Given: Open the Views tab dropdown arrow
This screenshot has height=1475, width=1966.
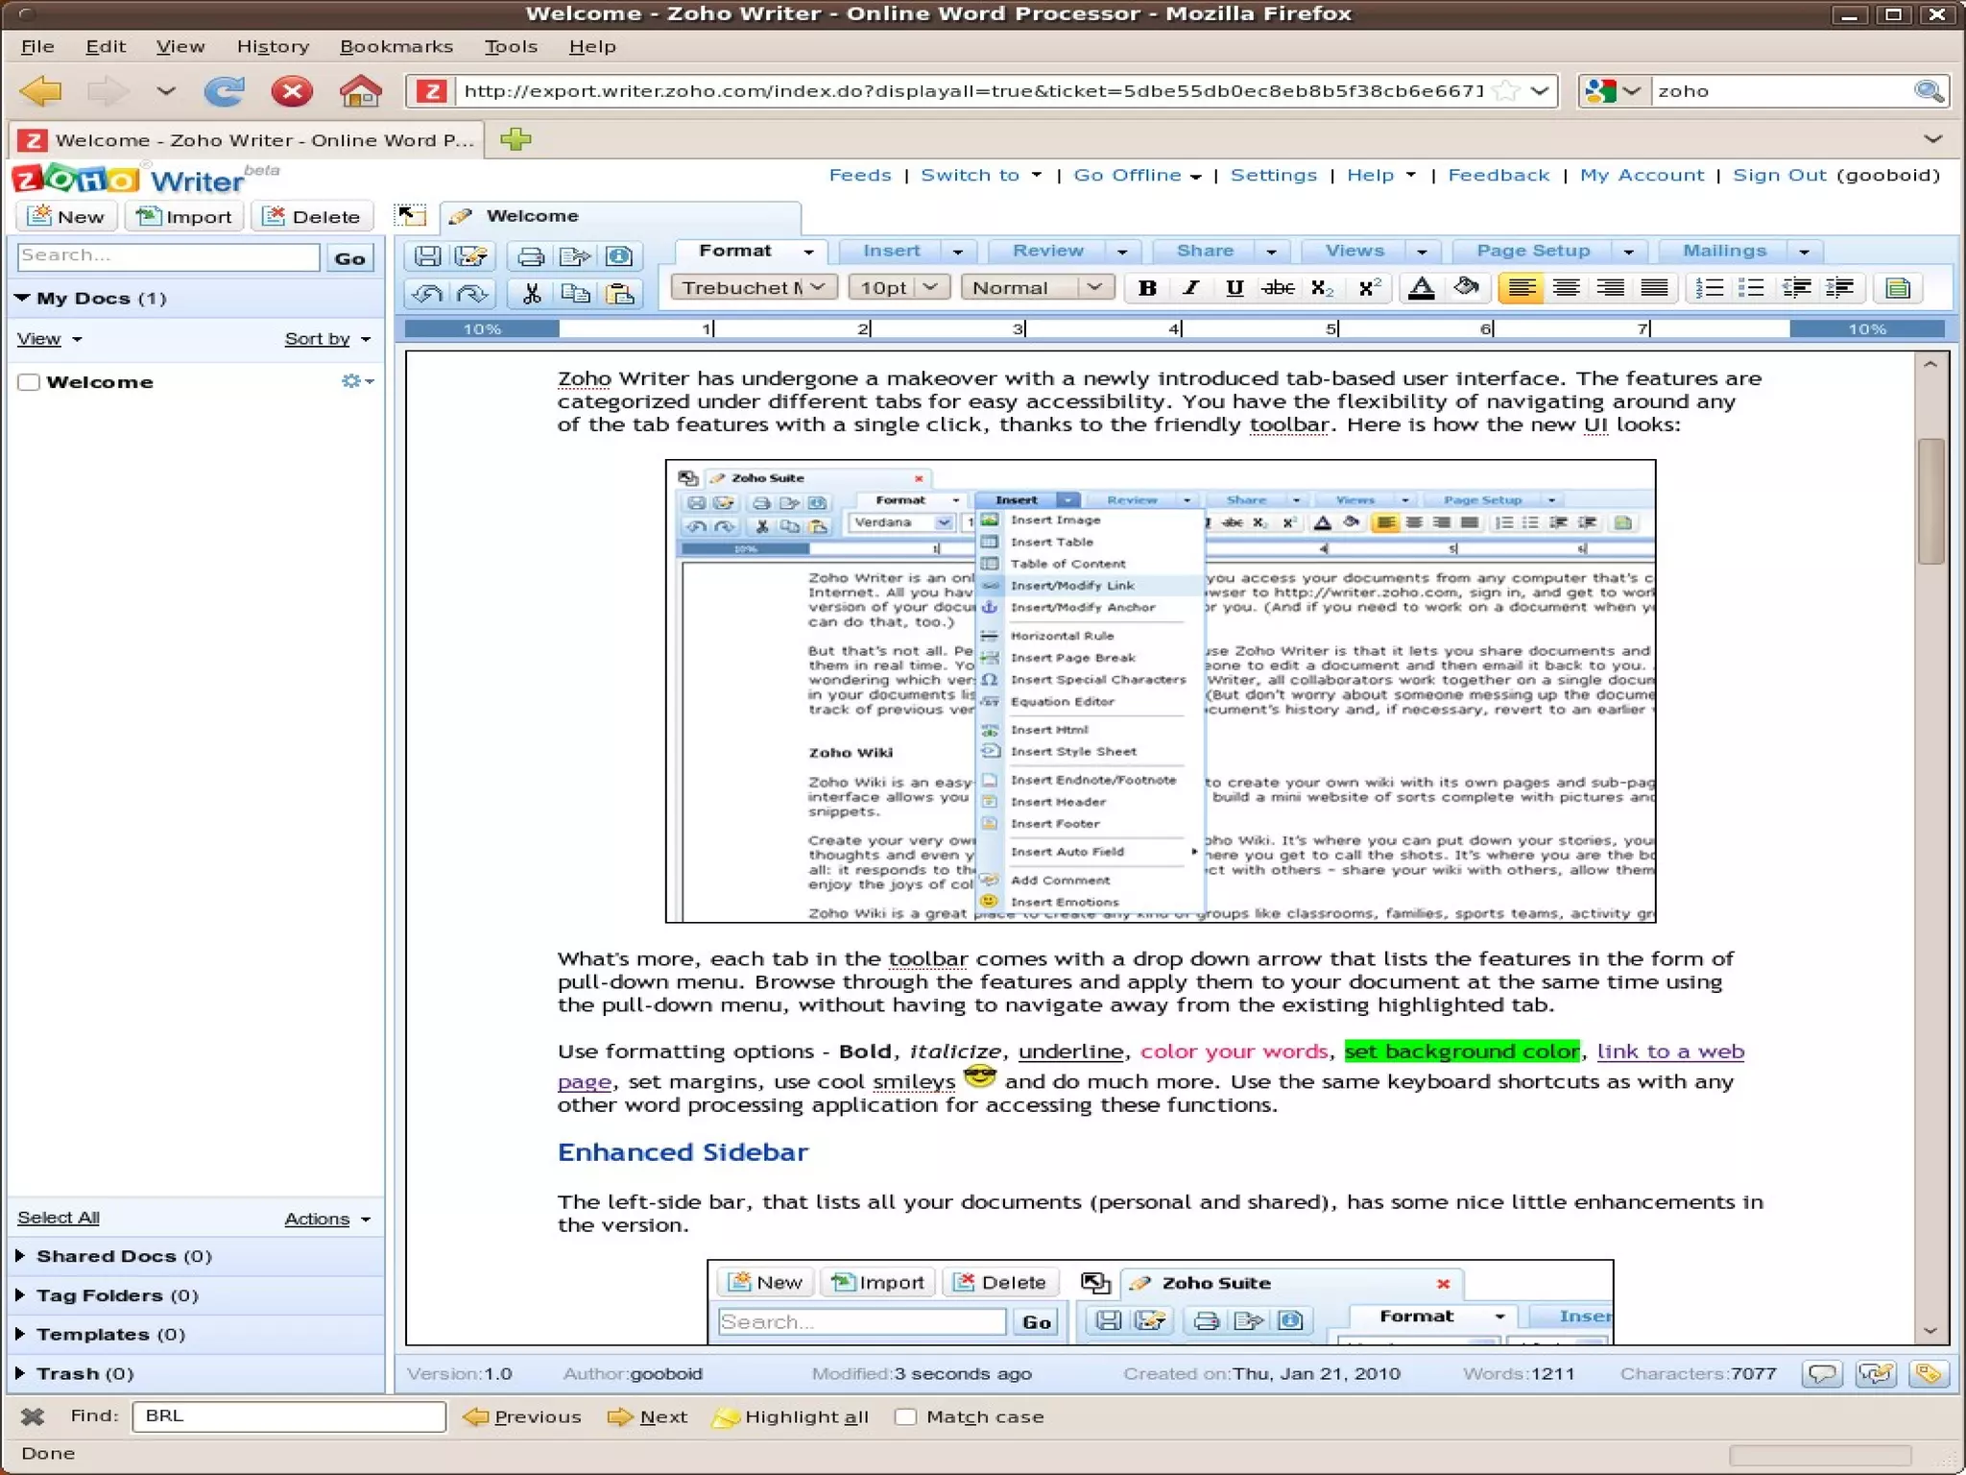Looking at the screenshot, I should point(1422,252).
